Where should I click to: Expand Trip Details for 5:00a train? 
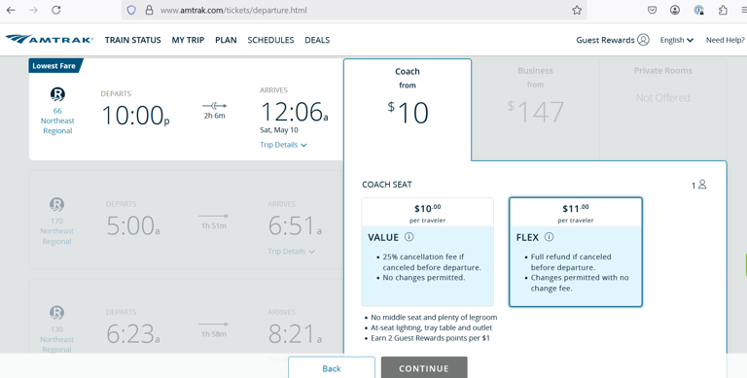coord(291,252)
